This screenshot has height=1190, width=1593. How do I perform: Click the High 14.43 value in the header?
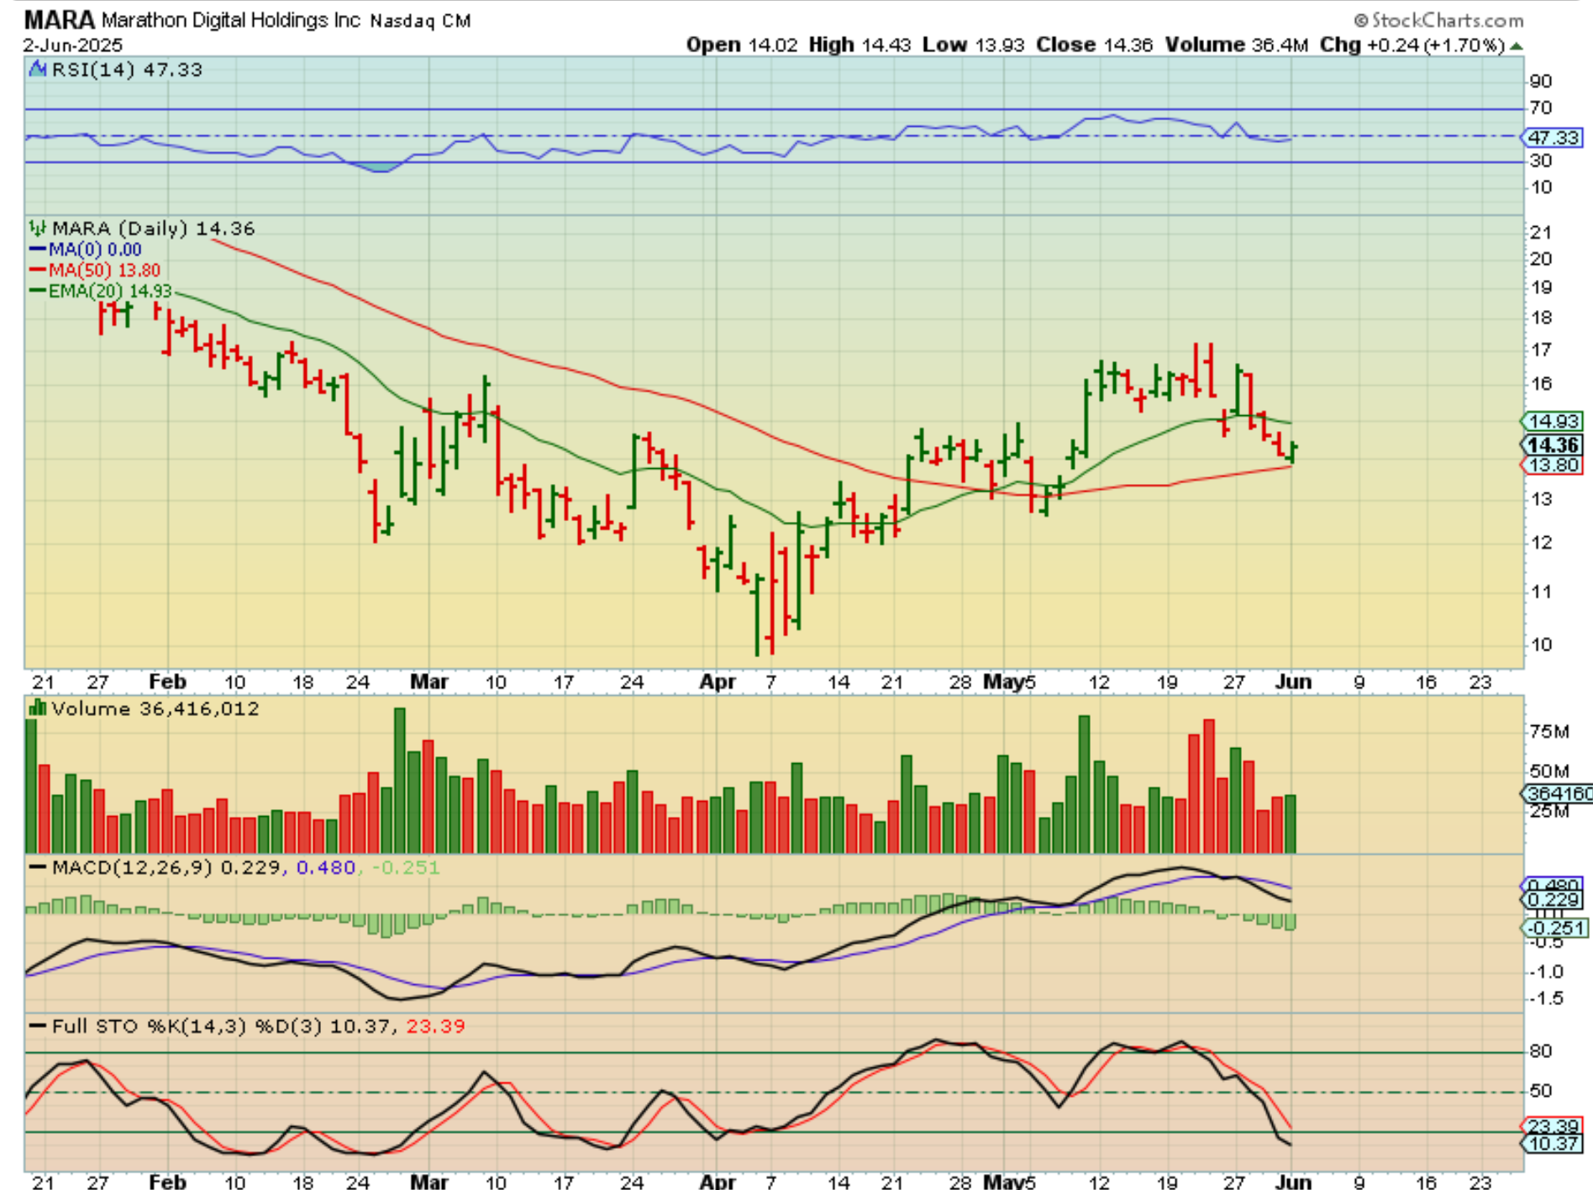(860, 45)
